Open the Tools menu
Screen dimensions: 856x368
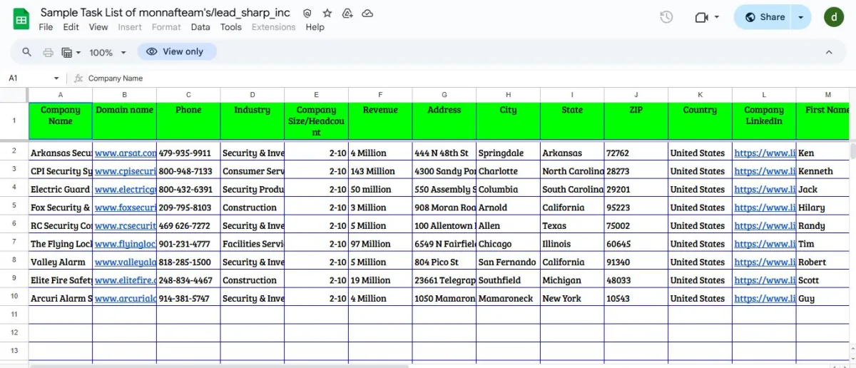click(231, 27)
